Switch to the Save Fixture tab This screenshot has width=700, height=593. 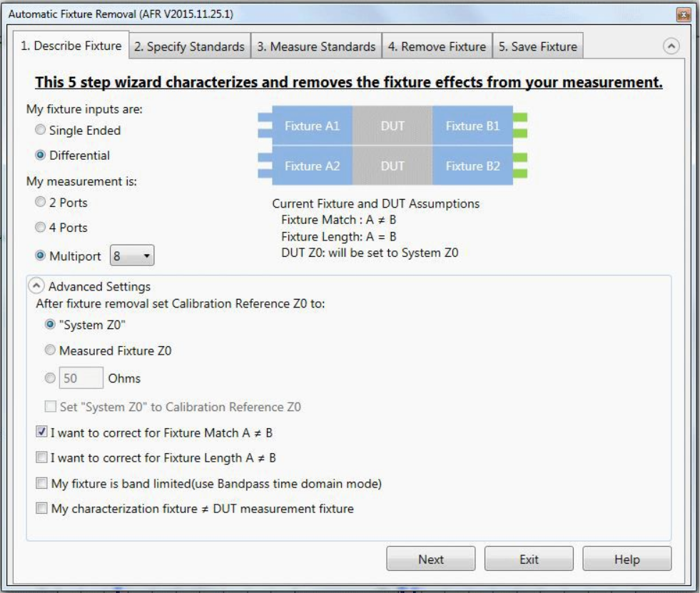tap(537, 46)
